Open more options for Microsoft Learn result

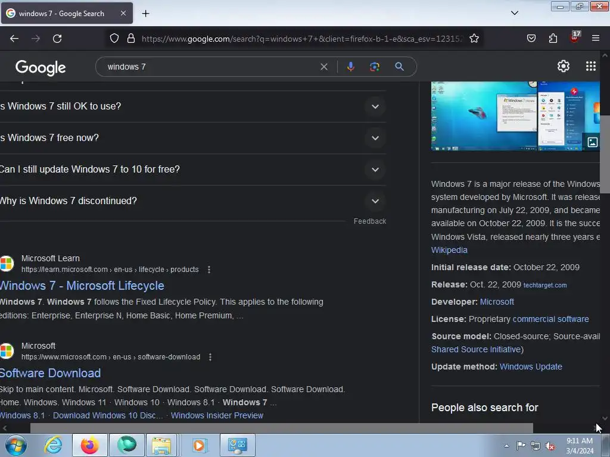(209, 270)
